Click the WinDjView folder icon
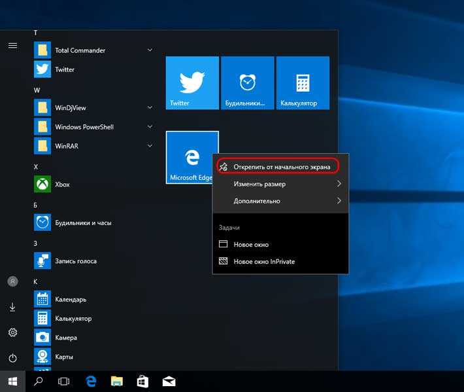 42,107
